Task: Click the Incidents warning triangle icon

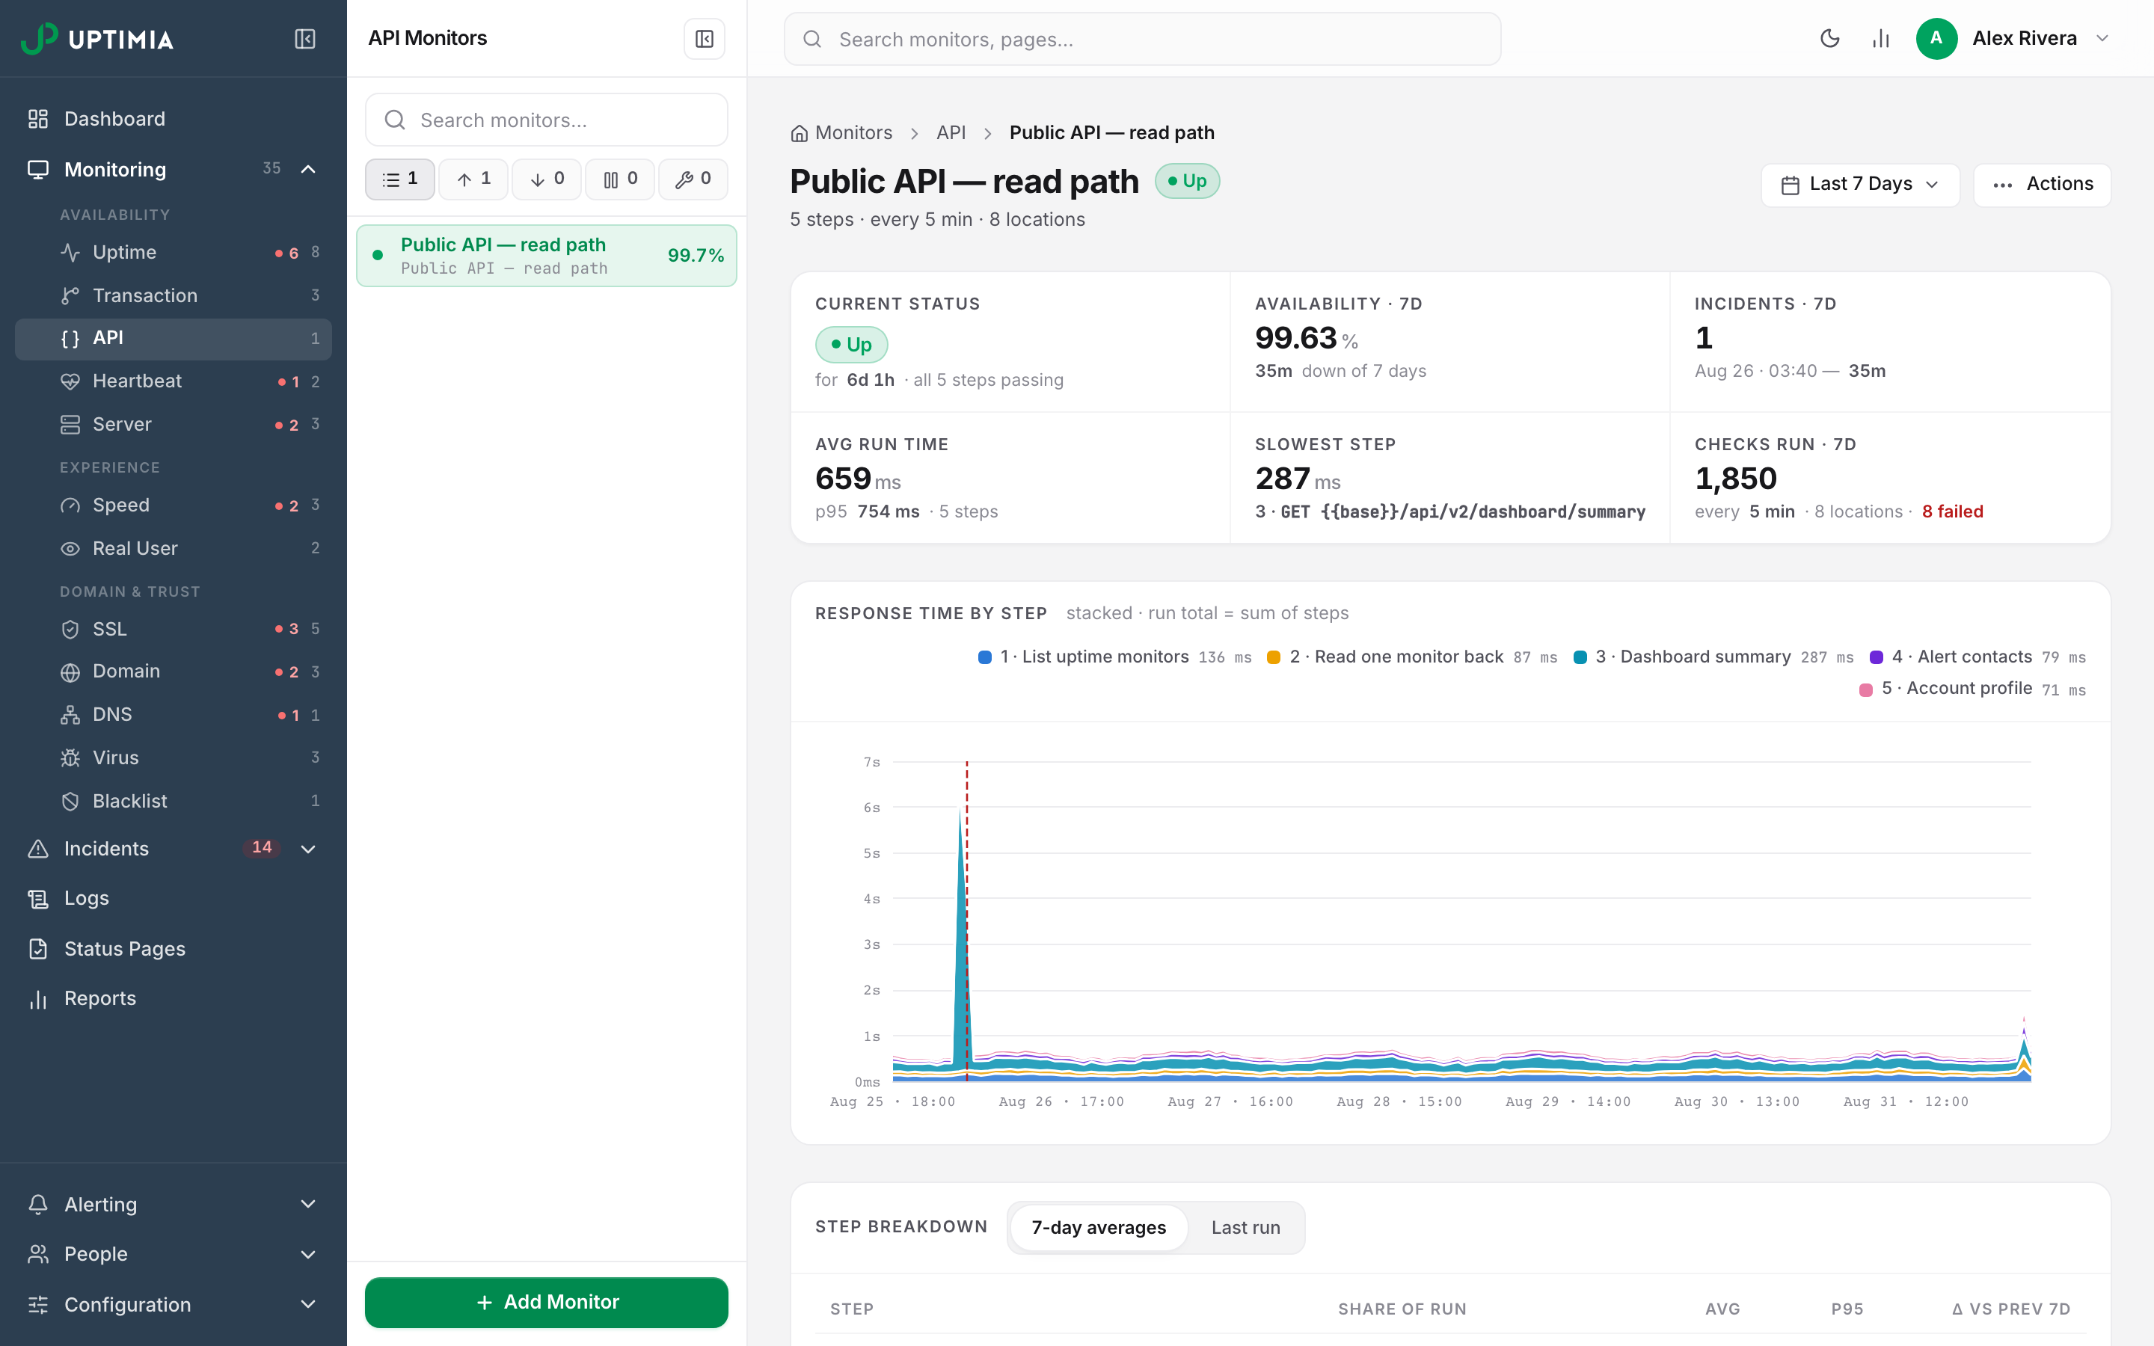Action: (x=38, y=849)
